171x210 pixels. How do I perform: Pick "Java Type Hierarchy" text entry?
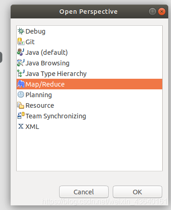pos(56,74)
